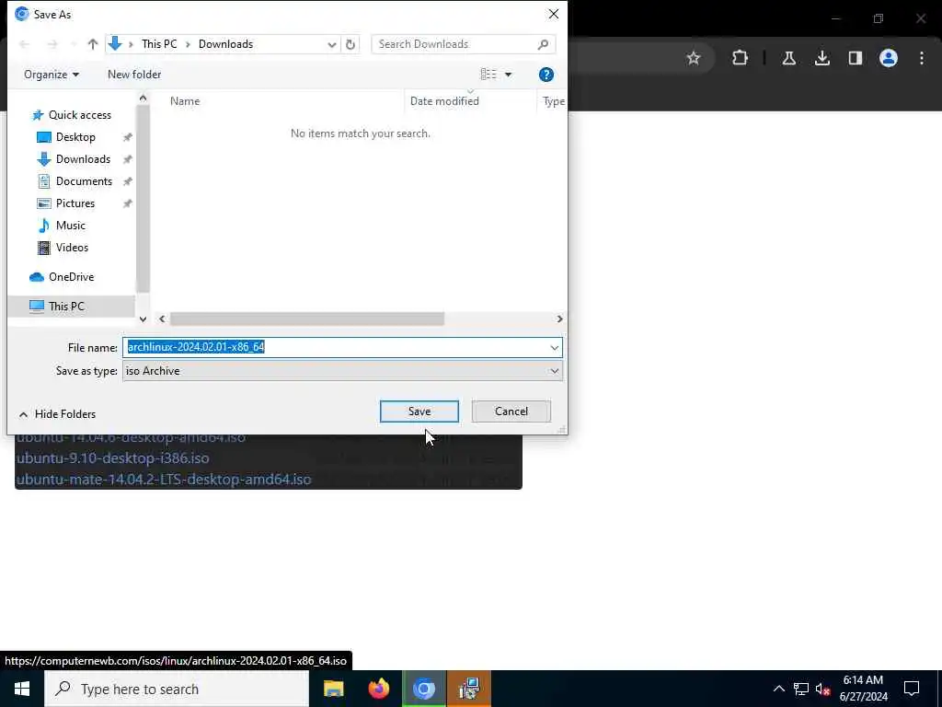Click the pin icon next to Downloads
Screen dimensions: 942x707
(127, 160)
